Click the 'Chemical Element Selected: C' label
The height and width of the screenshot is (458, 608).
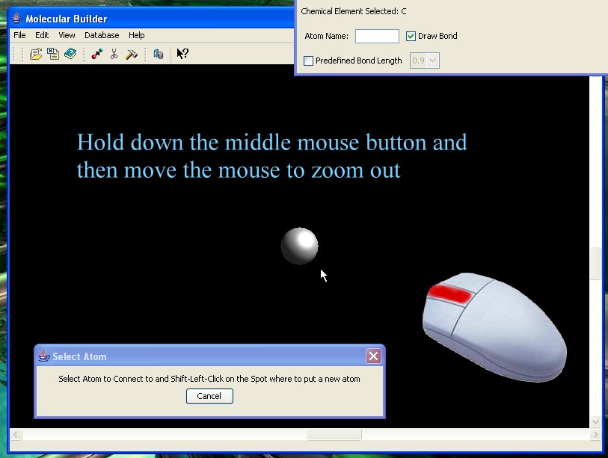point(354,11)
